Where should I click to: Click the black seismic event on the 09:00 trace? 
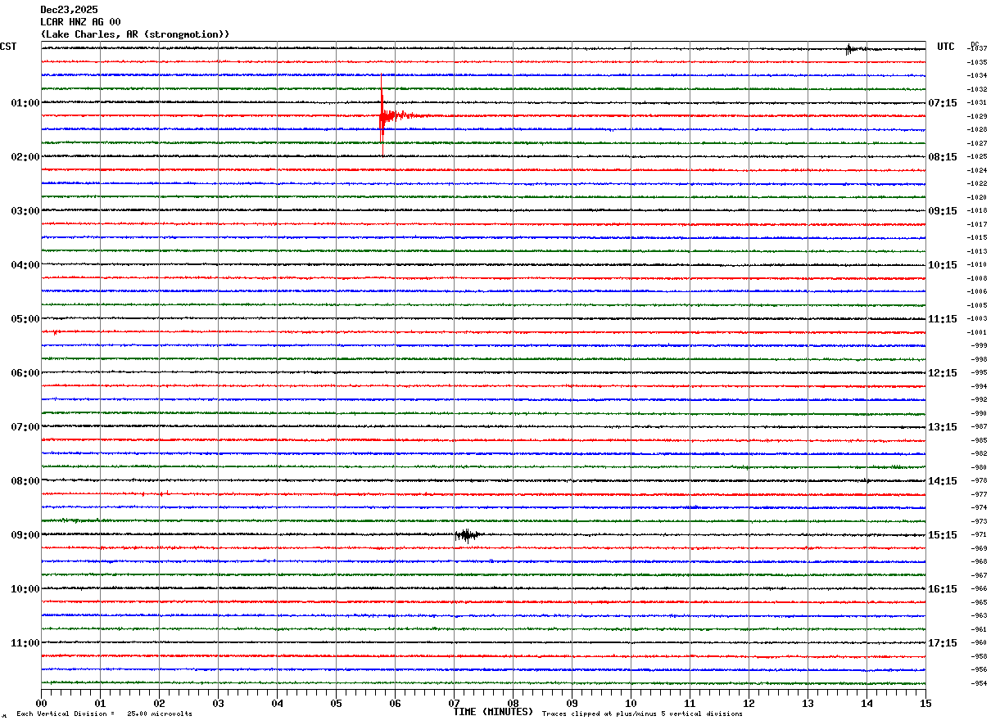click(467, 535)
